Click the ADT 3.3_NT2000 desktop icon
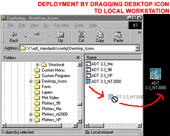Screen dimensions: 170x136 click(156, 79)
